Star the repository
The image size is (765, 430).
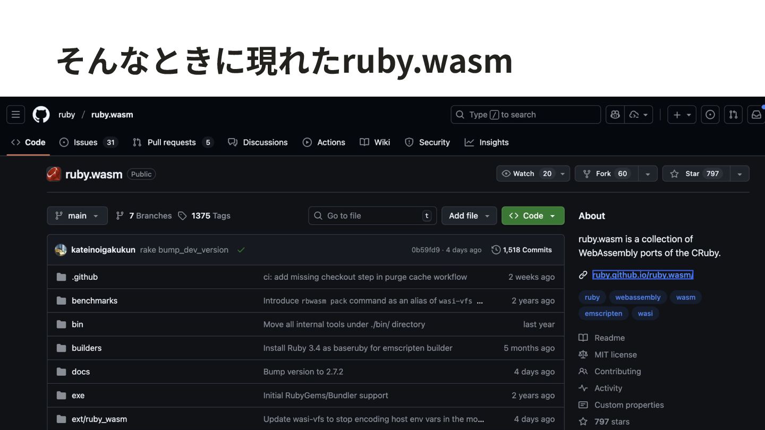pos(696,174)
